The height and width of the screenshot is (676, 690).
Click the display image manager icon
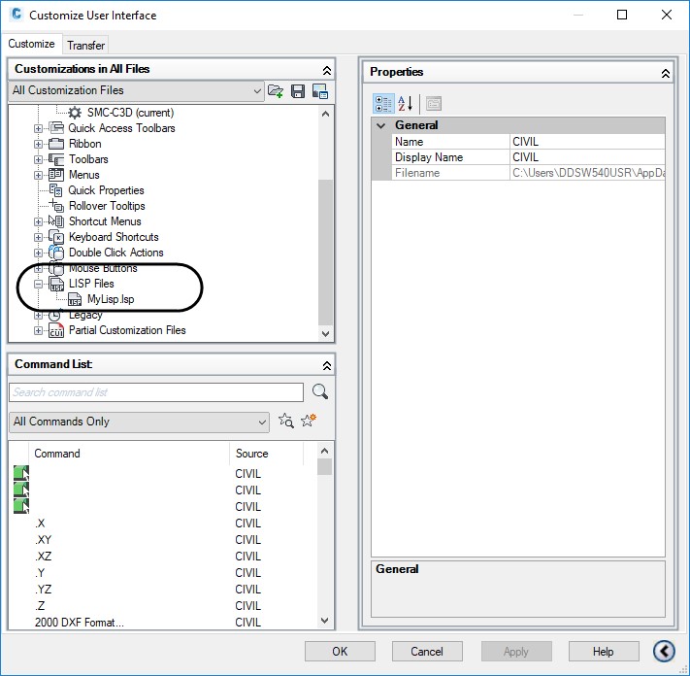click(x=320, y=91)
